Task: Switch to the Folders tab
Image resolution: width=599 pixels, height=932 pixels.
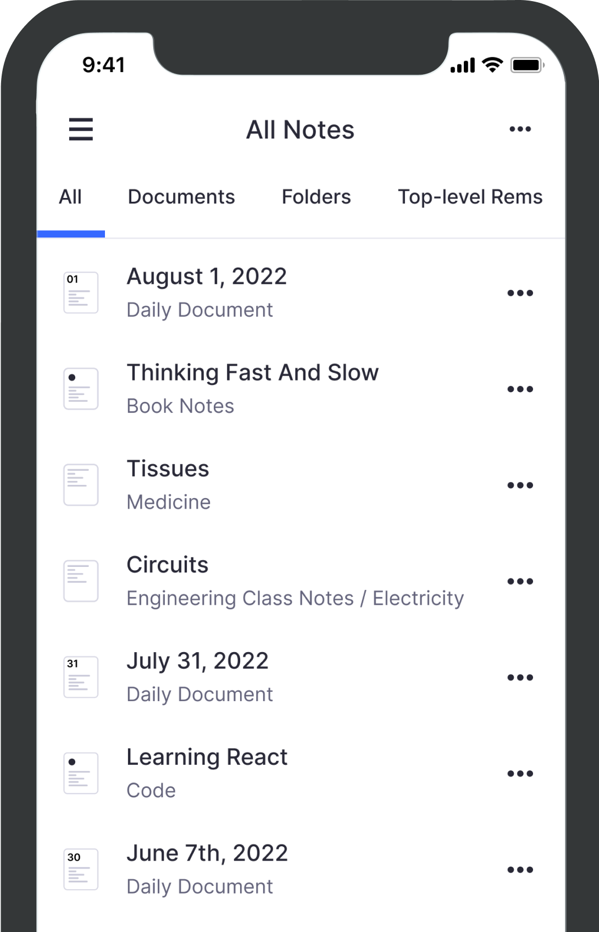Action: click(x=316, y=197)
